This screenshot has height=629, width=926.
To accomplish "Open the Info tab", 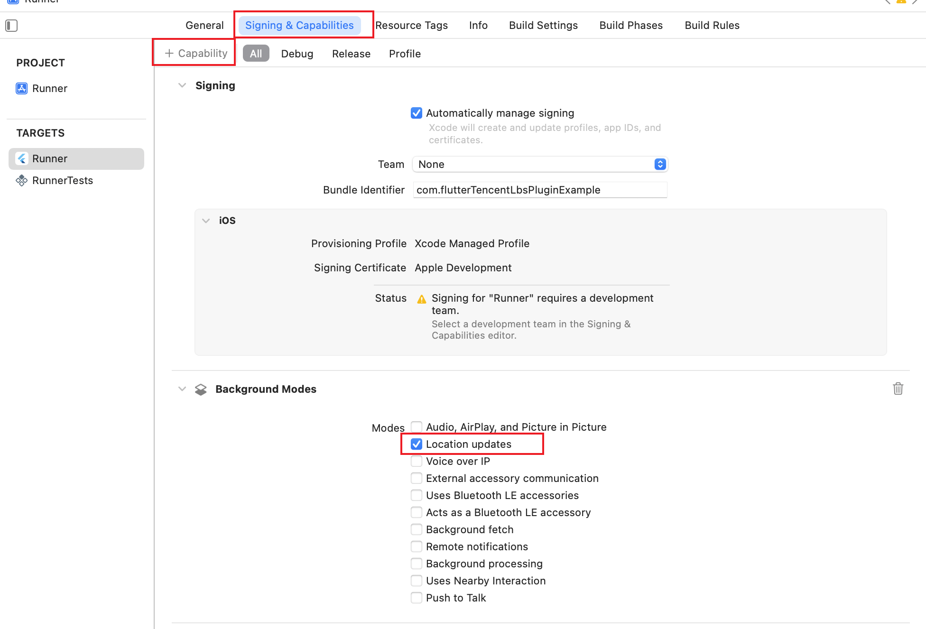I will 478,26.
